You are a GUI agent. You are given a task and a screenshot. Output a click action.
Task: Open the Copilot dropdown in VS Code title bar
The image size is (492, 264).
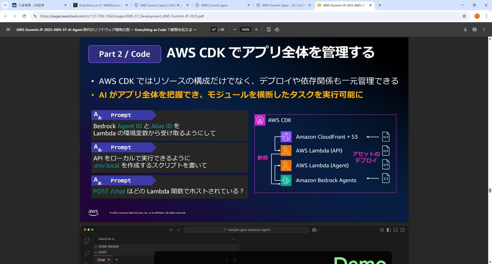(x=316, y=230)
